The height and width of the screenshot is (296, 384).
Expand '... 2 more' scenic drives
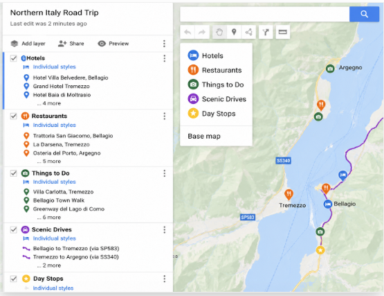49,265
